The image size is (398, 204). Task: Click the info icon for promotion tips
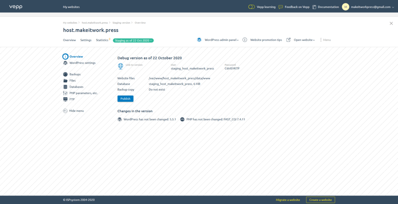pyautogui.click(x=245, y=40)
